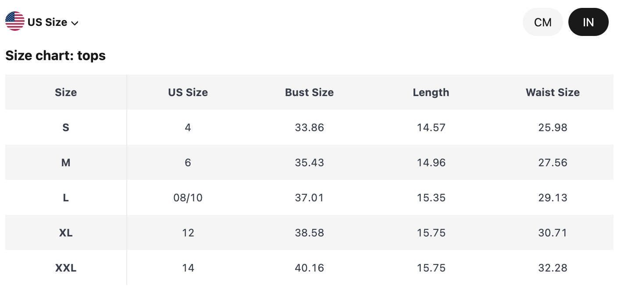Click the US flag icon
The image size is (621, 286).
pos(15,21)
